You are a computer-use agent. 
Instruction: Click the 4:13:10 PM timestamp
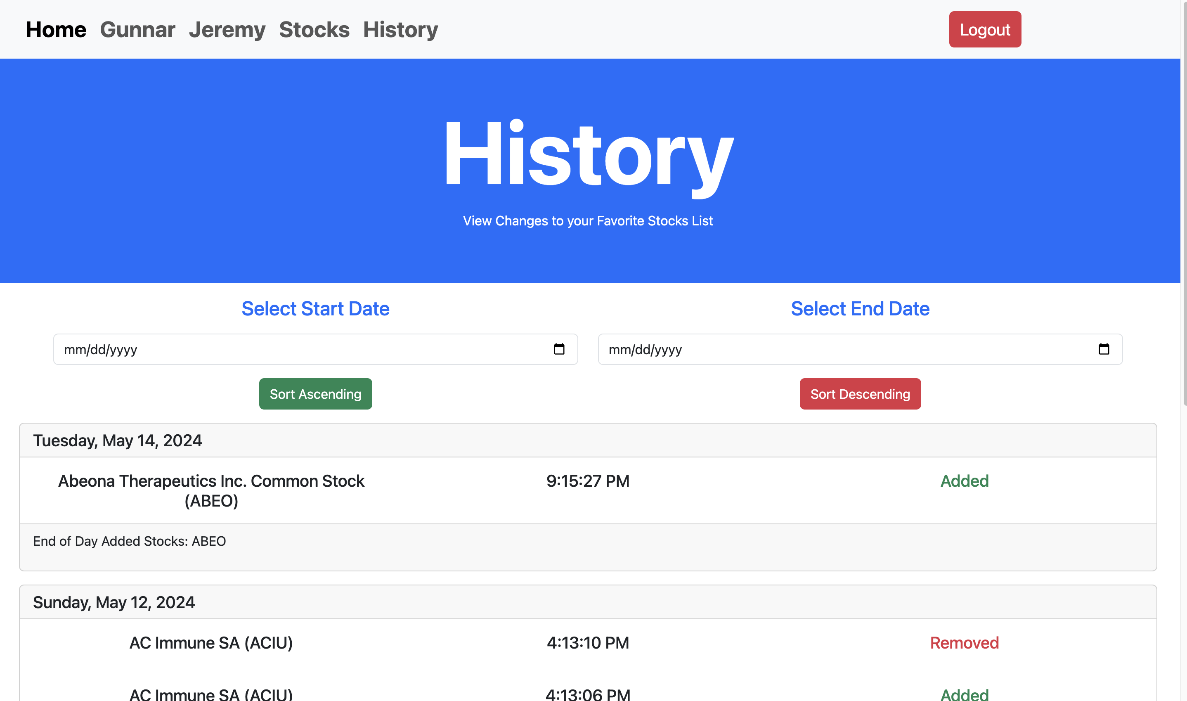[588, 642]
